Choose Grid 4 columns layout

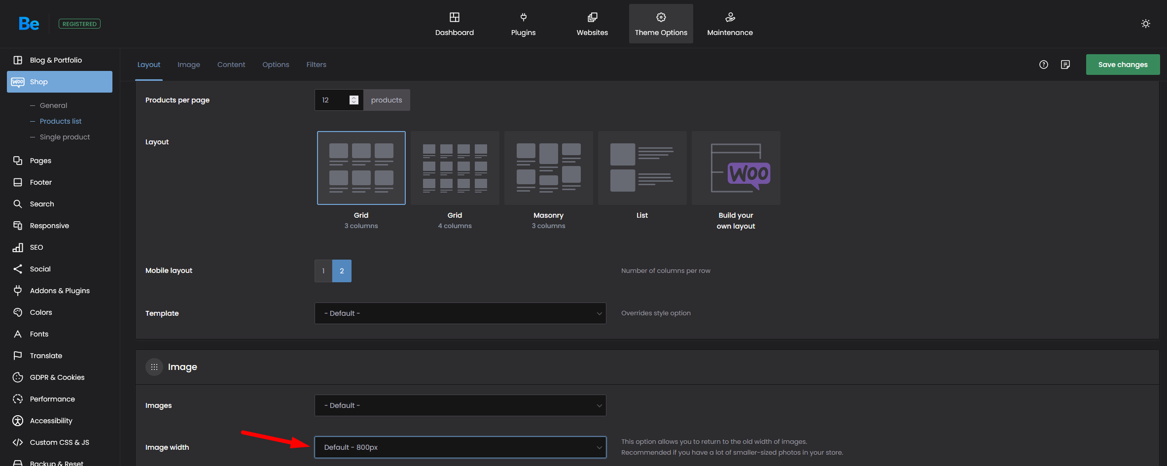455,168
